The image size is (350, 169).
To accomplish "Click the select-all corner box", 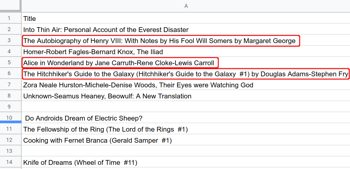I will 10,6.
